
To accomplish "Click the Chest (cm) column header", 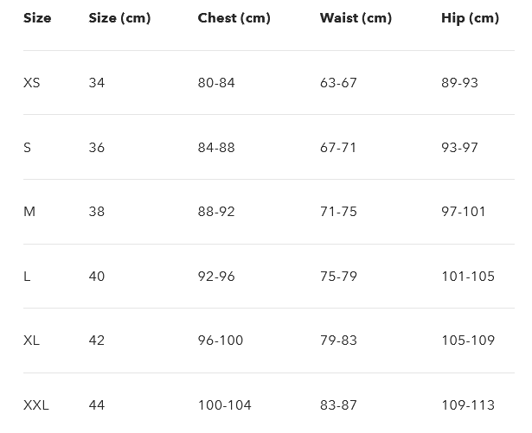I will tap(234, 18).
